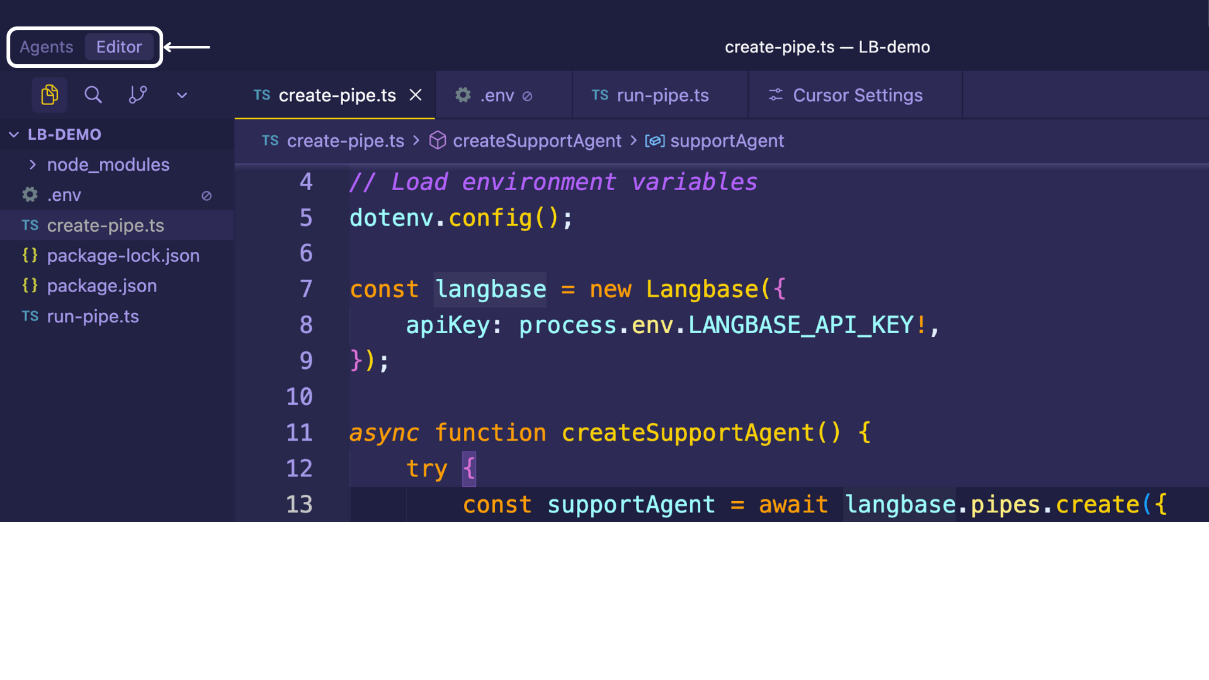Open more sidebar views chevron dropdown
1209x680 pixels.
tap(182, 96)
